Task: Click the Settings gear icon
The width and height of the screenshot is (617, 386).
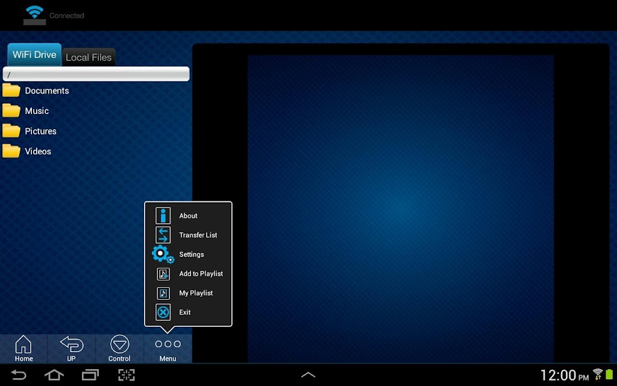Action: point(163,254)
